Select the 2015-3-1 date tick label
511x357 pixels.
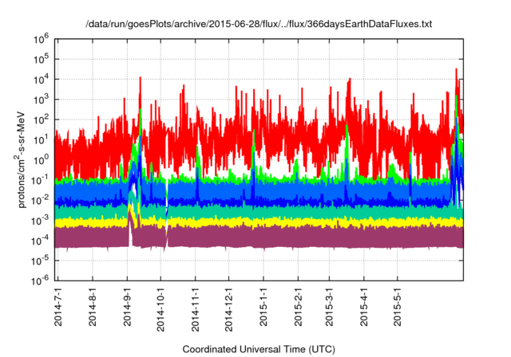coord(329,307)
